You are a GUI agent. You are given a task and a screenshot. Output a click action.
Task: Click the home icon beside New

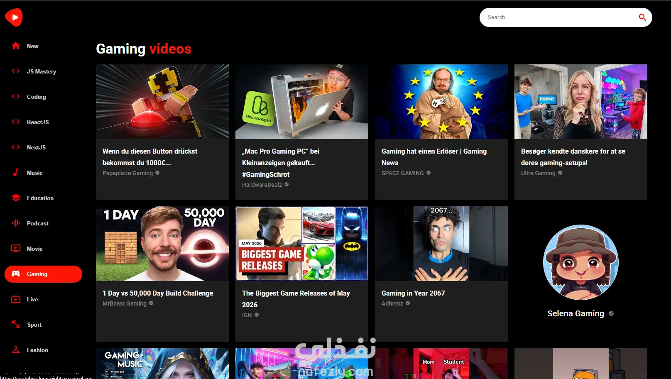point(16,46)
